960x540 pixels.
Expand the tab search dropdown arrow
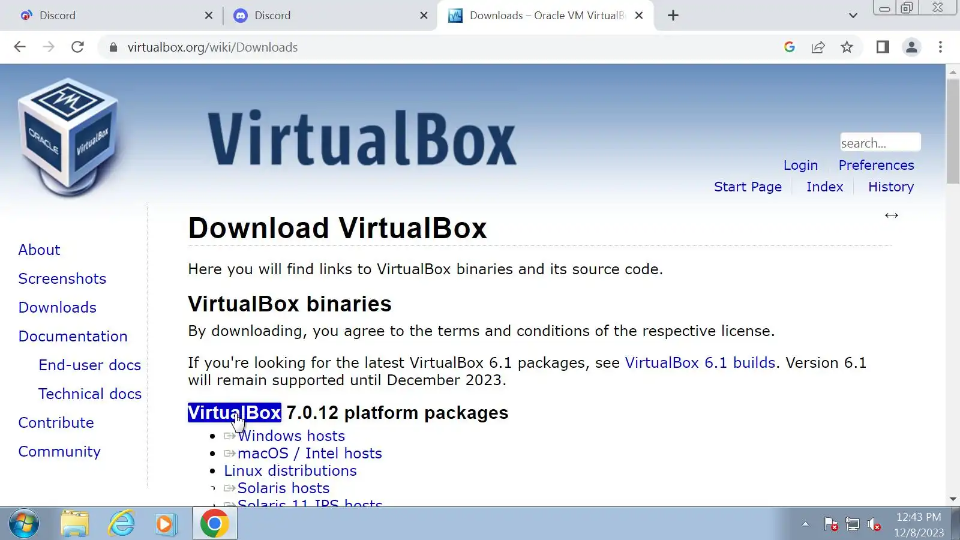click(853, 16)
